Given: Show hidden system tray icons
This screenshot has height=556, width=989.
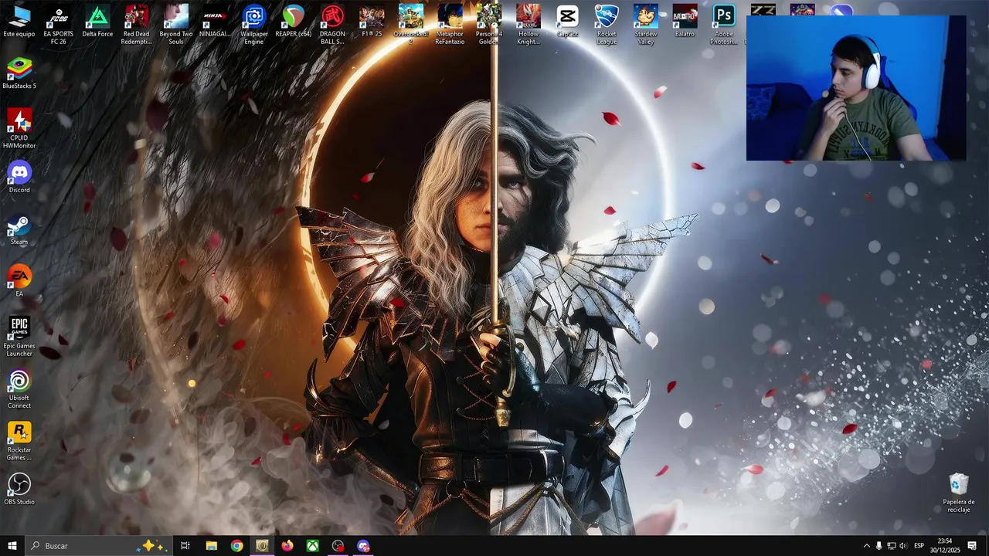Looking at the screenshot, I should point(866,546).
